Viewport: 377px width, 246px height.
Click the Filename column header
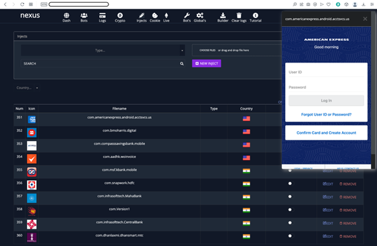click(119, 109)
